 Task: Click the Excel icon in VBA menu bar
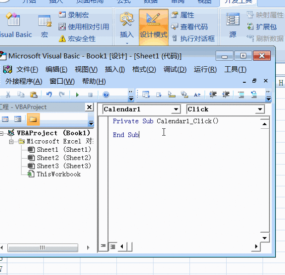(7, 69)
